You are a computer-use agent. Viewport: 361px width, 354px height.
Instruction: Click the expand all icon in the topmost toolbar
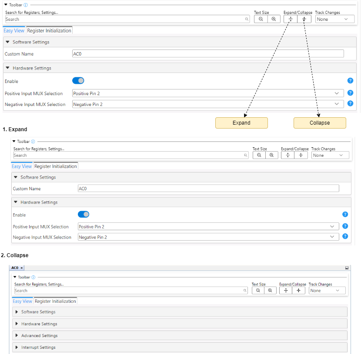coord(291,19)
